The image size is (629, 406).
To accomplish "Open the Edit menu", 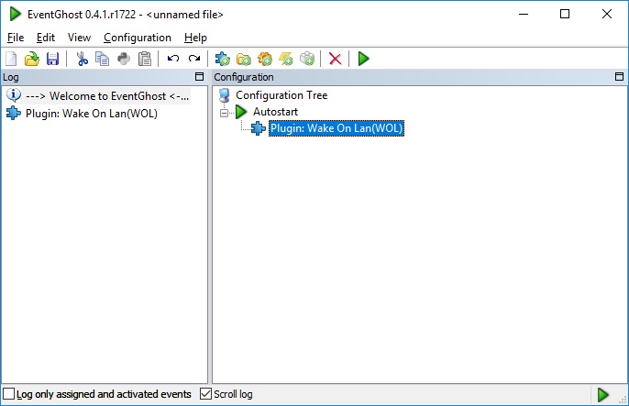I will 46,38.
